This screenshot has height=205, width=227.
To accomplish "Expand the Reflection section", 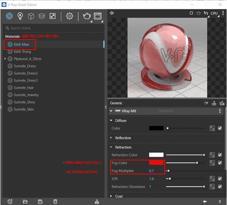I will pyautogui.click(x=111, y=138).
